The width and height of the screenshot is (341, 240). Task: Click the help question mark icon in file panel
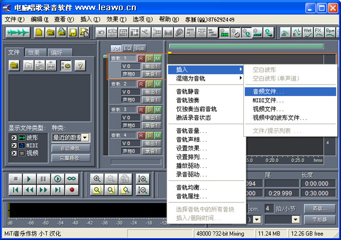80,65
